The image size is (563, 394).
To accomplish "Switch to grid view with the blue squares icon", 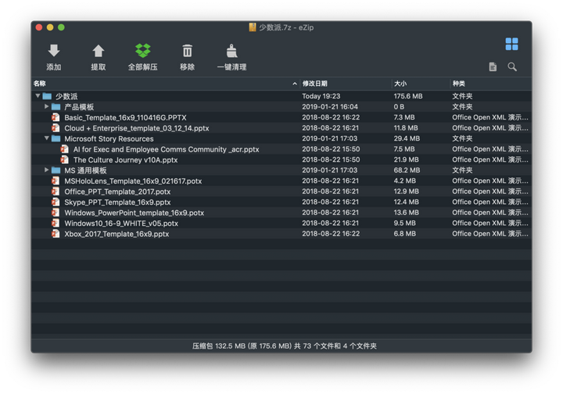I will 511,44.
